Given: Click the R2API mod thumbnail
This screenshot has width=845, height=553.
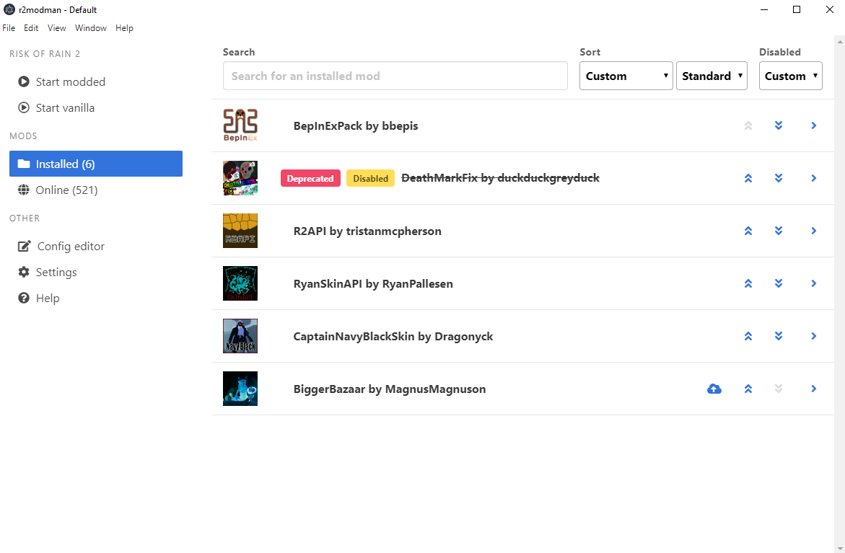Looking at the screenshot, I should tap(240, 231).
